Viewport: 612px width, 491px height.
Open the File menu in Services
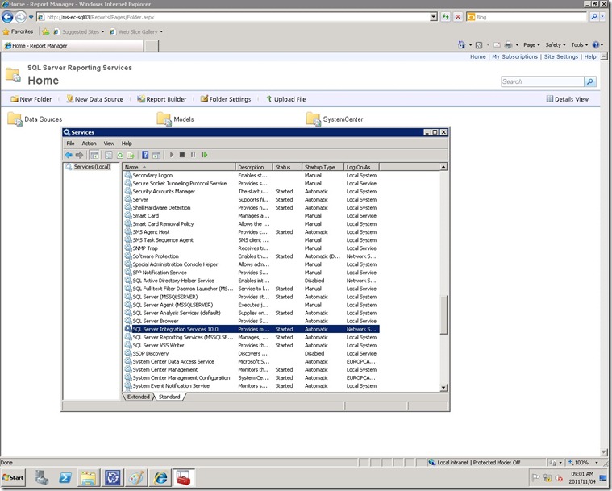pos(70,144)
